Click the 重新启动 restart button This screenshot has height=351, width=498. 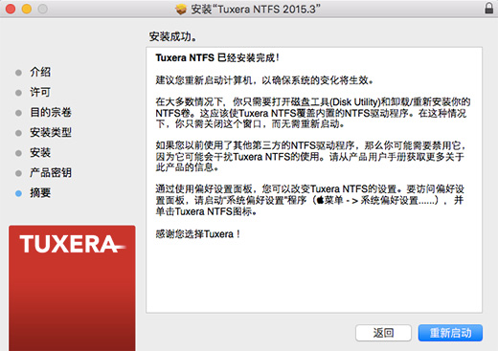coord(450,333)
